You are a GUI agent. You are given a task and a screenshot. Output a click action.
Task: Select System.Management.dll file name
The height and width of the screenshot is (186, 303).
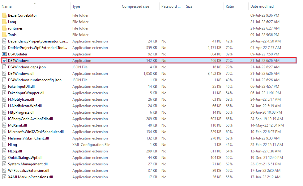coord(28,164)
